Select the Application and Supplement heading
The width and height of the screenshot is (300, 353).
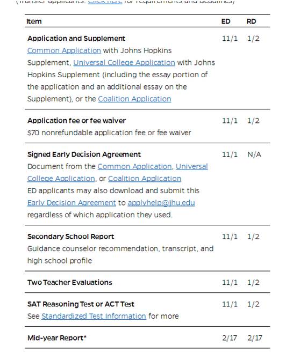76,39
